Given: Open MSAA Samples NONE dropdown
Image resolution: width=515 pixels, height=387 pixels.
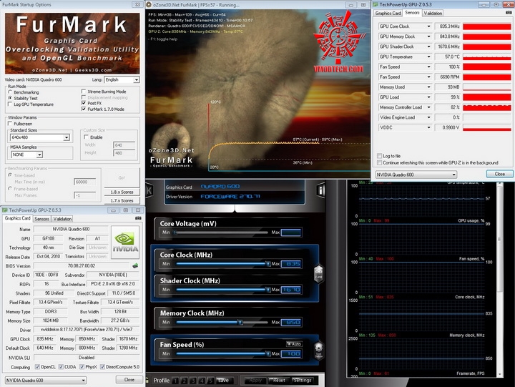Looking at the screenshot, I should (39, 155).
